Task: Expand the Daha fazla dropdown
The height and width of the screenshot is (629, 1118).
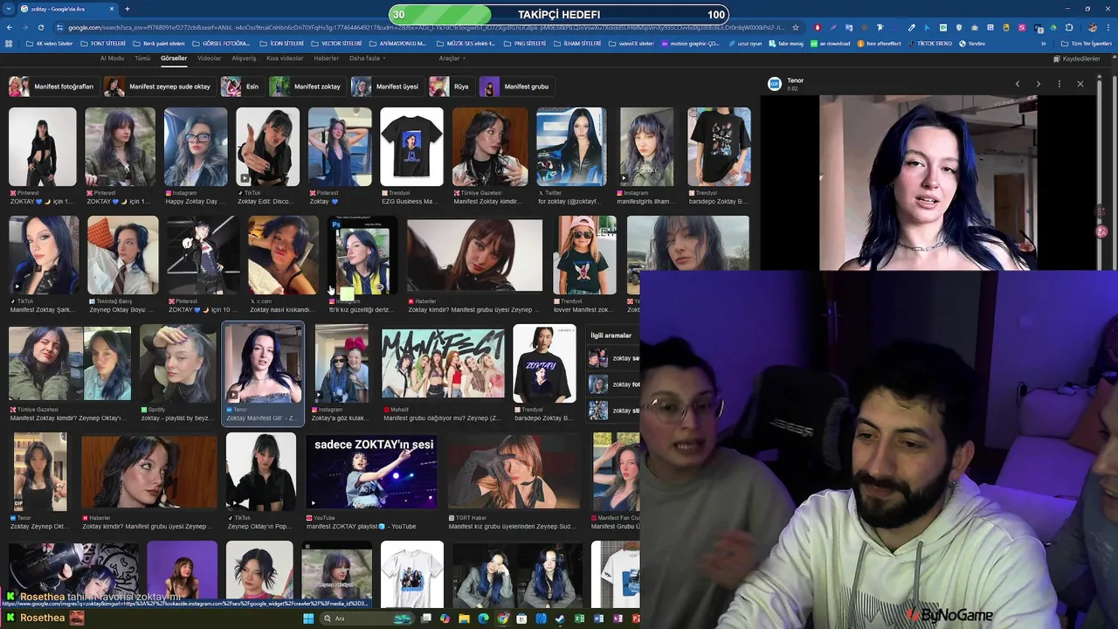Action: [367, 59]
